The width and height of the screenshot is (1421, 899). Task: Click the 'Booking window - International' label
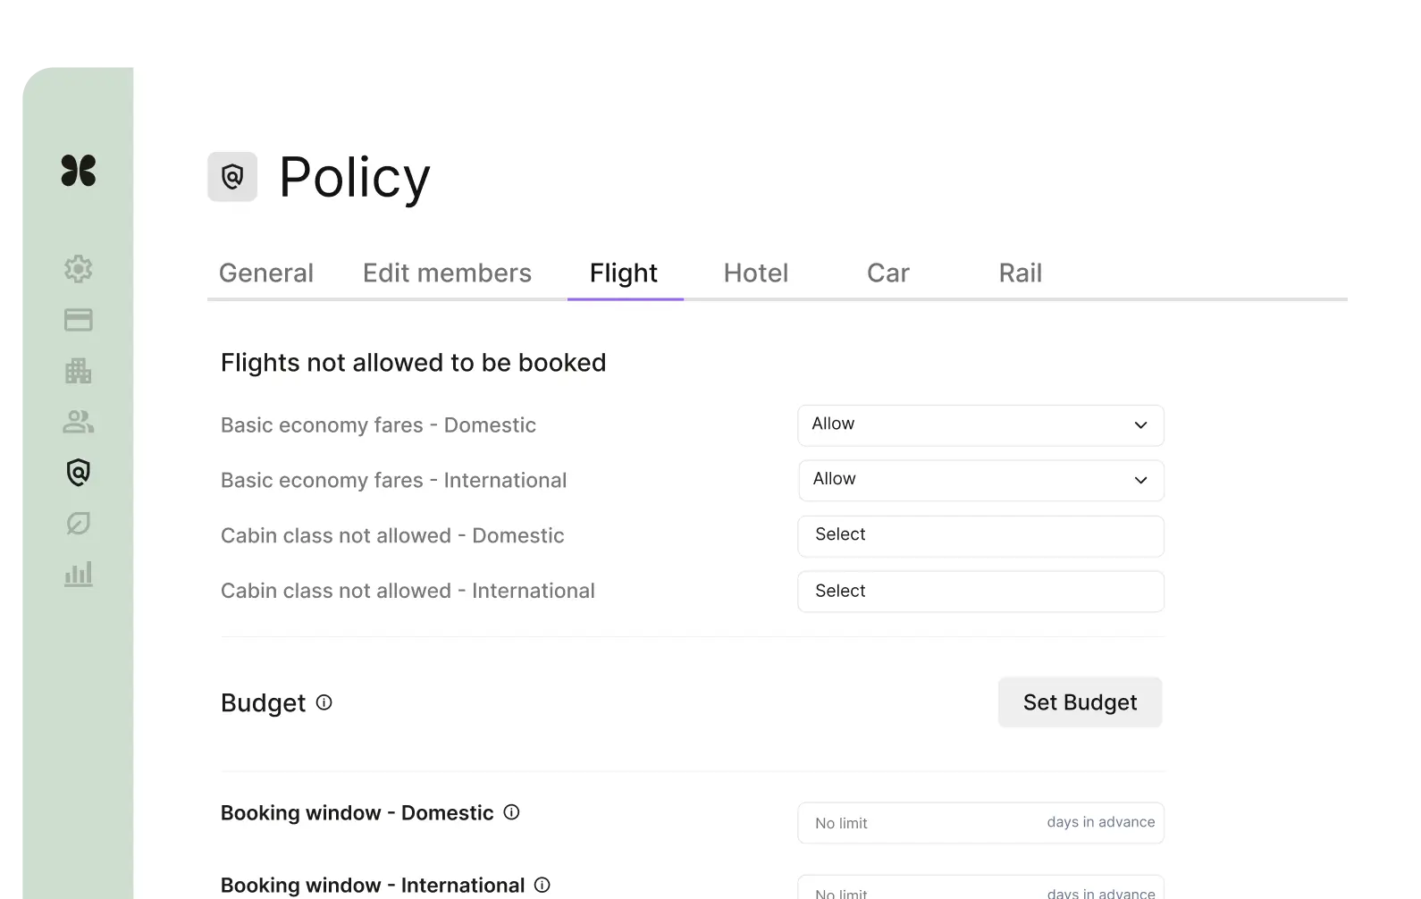click(372, 885)
